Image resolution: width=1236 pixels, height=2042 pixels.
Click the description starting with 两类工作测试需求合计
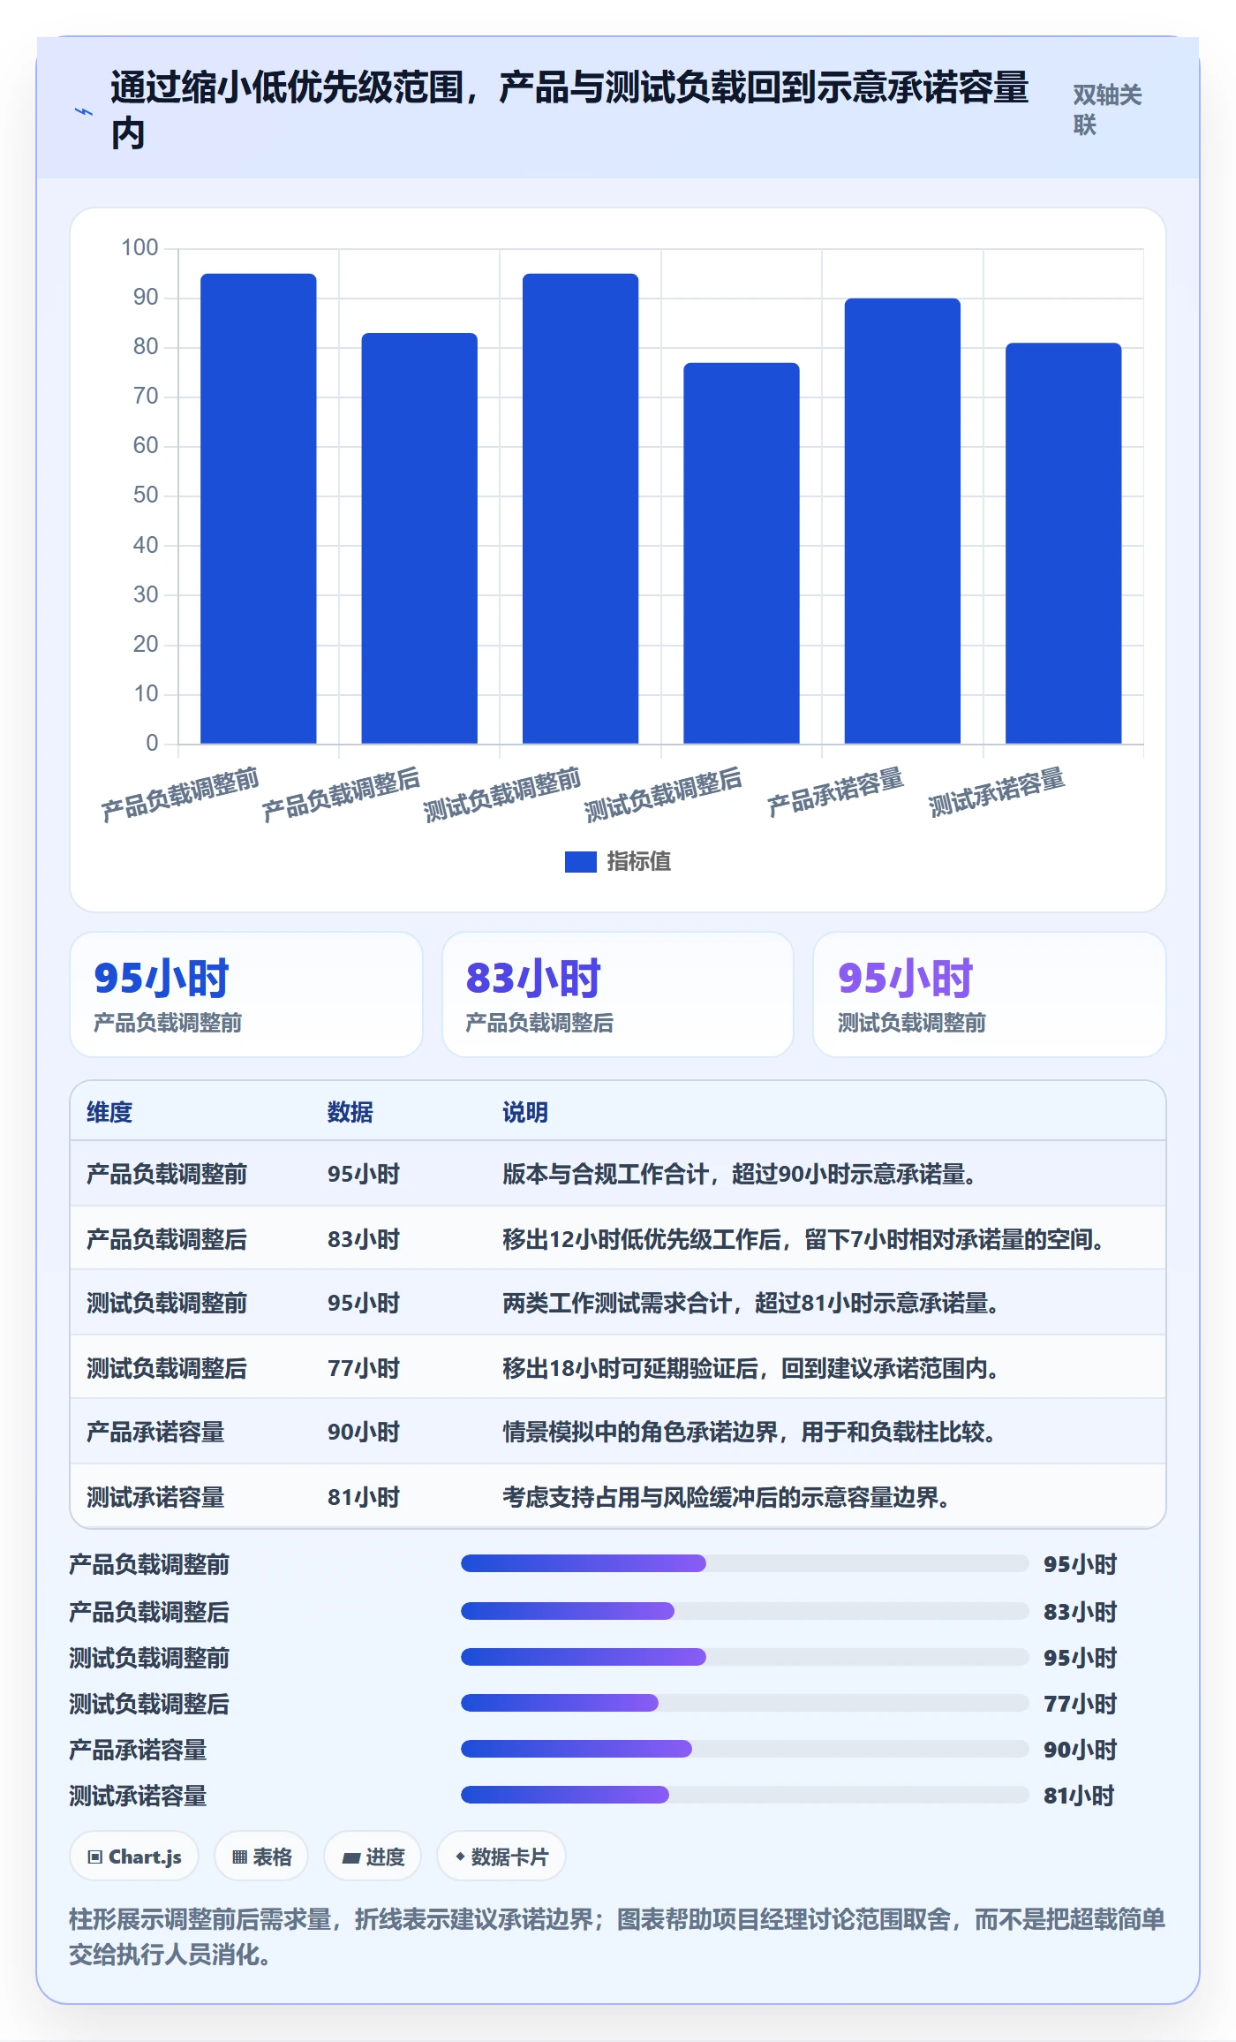(751, 1303)
